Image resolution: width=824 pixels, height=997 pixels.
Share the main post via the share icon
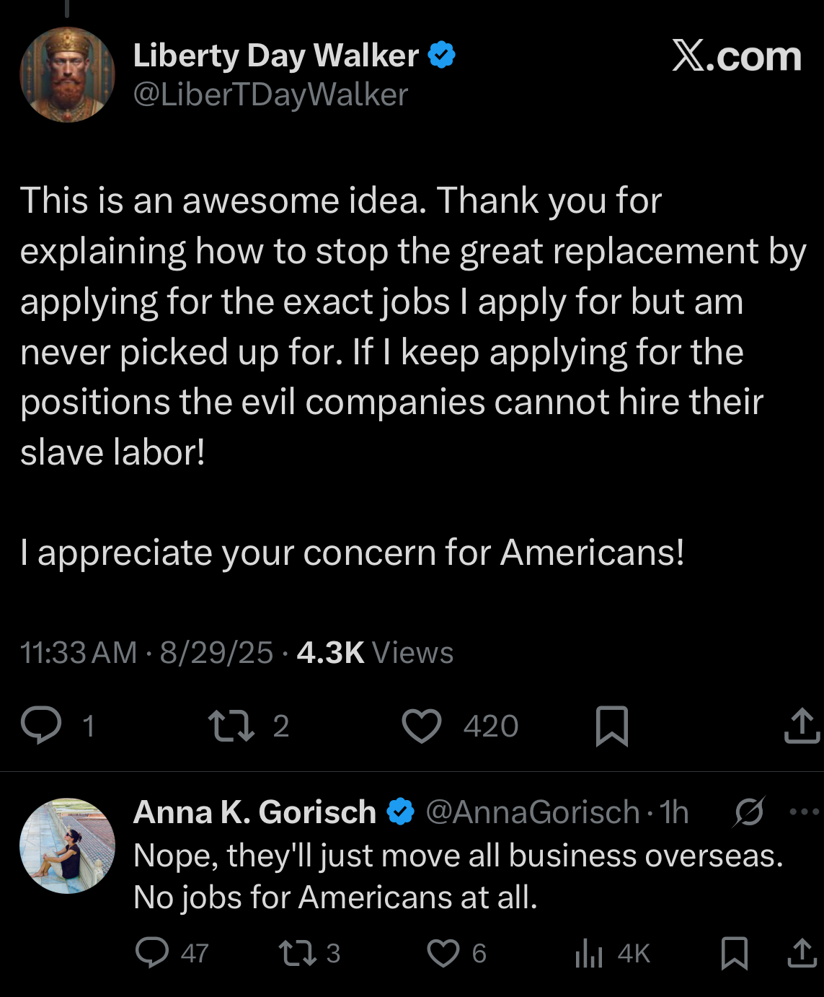coord(802,725)
